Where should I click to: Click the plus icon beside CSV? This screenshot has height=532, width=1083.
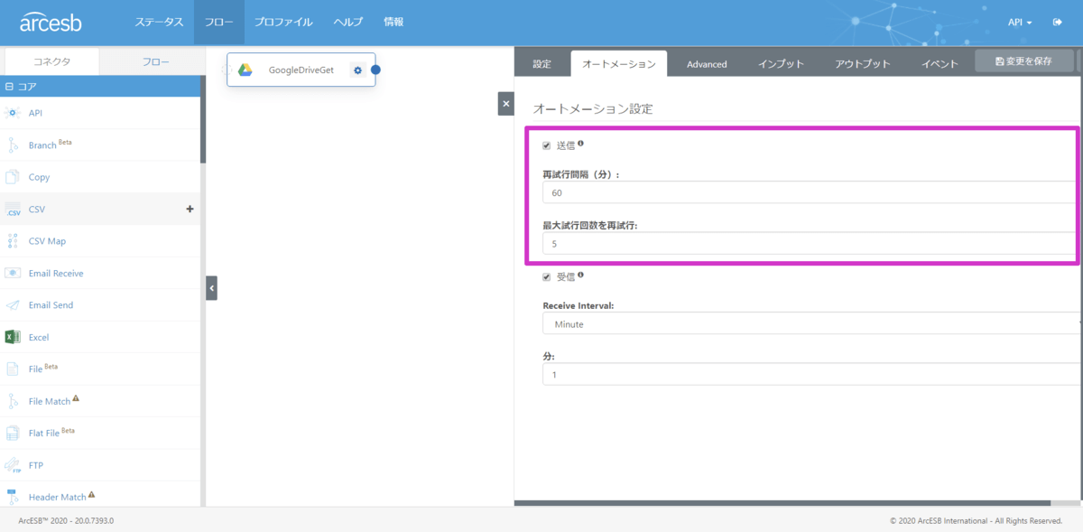pos(190,210)
